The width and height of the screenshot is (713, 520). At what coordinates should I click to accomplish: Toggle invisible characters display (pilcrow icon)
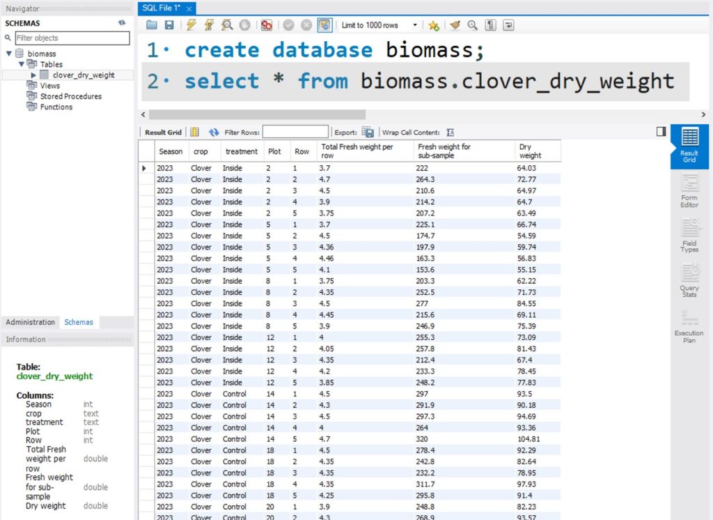491,25
